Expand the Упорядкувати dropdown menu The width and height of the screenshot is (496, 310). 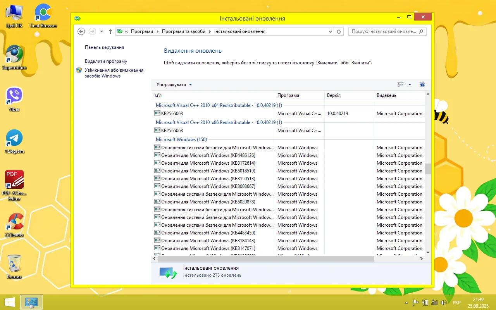[x=174, y=84]
